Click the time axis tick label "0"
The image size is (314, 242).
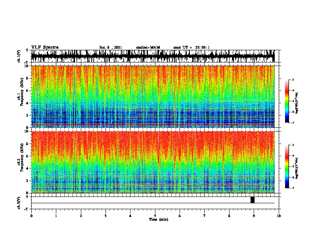31,216
